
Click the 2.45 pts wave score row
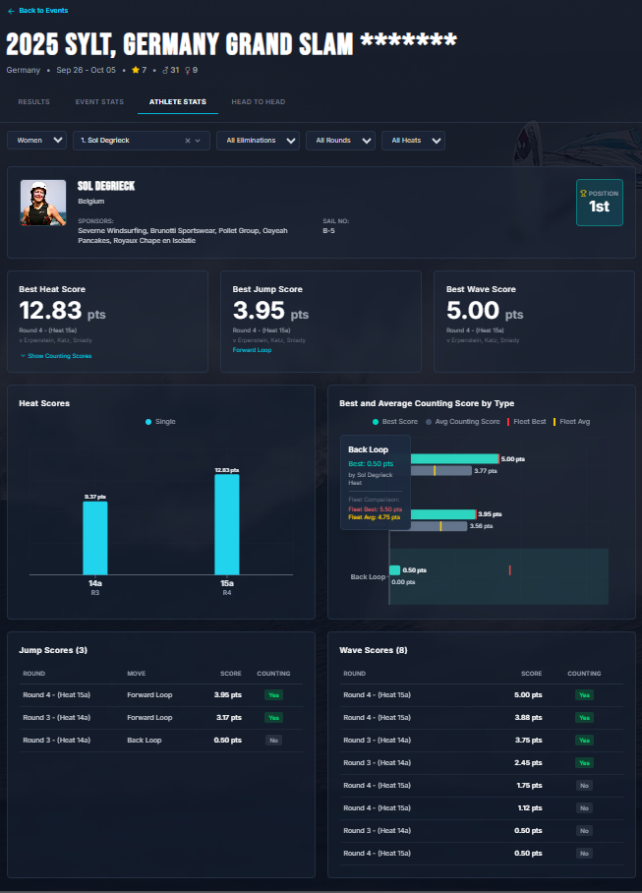(482, 762)
